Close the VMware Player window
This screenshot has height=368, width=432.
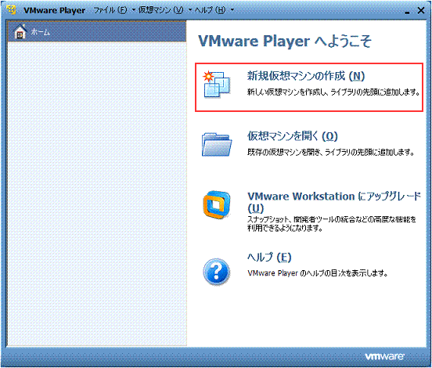coord(421,10)
